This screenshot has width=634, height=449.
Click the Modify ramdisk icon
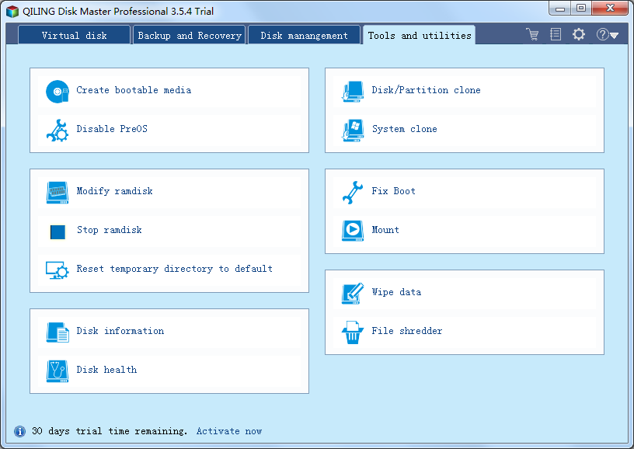tap(57, 192)
